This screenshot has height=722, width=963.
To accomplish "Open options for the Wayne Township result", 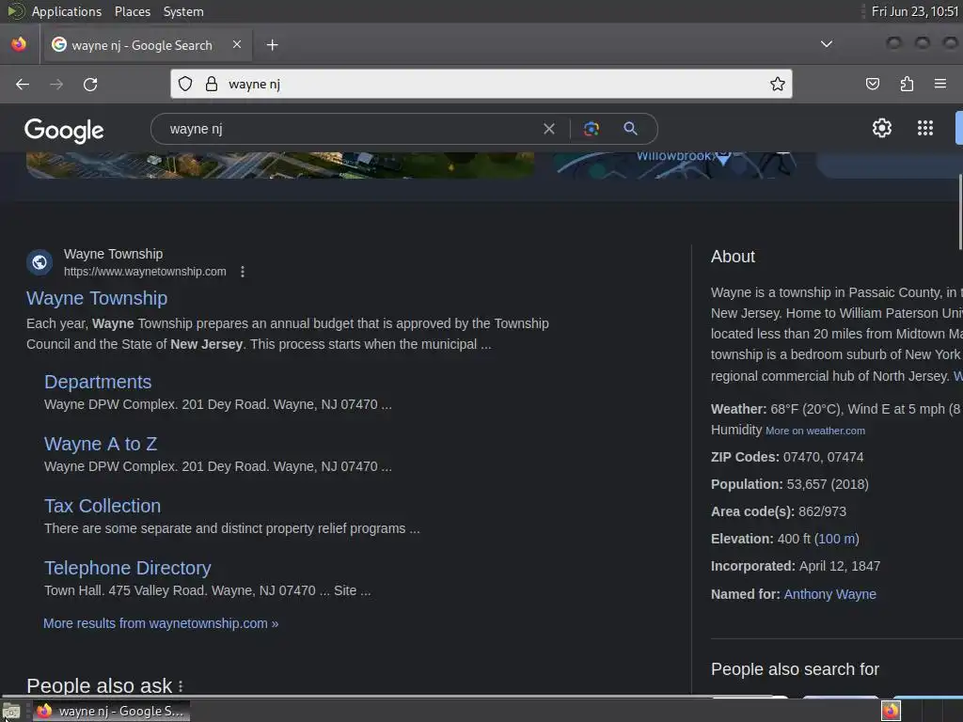I will [x=243, y=272].
